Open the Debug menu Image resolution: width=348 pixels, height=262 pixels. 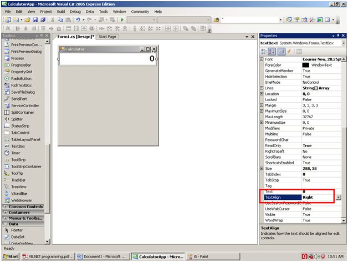click(x=75, y=12)
